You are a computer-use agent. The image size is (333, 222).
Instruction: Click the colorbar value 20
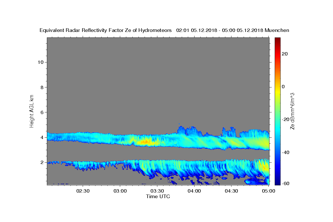click(x=285, y=54)
